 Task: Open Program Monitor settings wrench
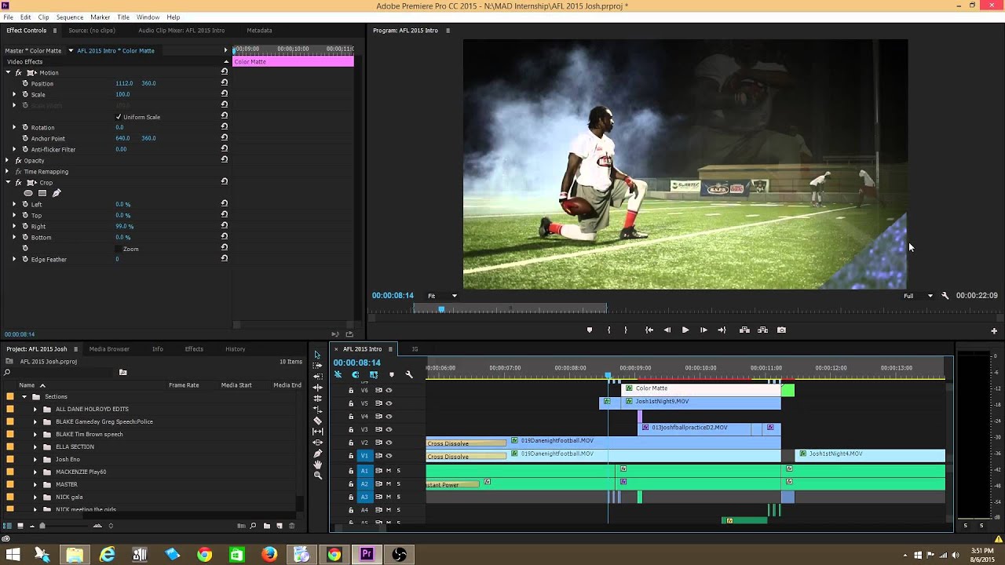pyautogui.click(x=945, y=296)
